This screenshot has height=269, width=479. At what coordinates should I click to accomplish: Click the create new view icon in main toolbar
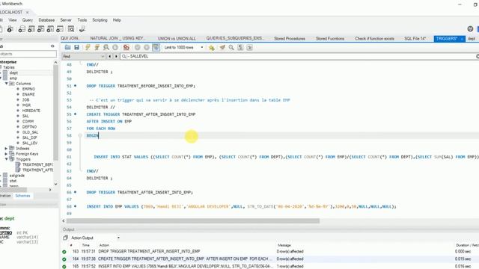pos(40,29)
